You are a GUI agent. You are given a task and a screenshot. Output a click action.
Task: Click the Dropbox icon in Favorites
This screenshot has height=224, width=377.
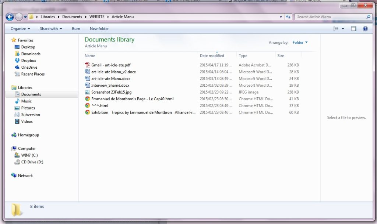coord(17,61)
